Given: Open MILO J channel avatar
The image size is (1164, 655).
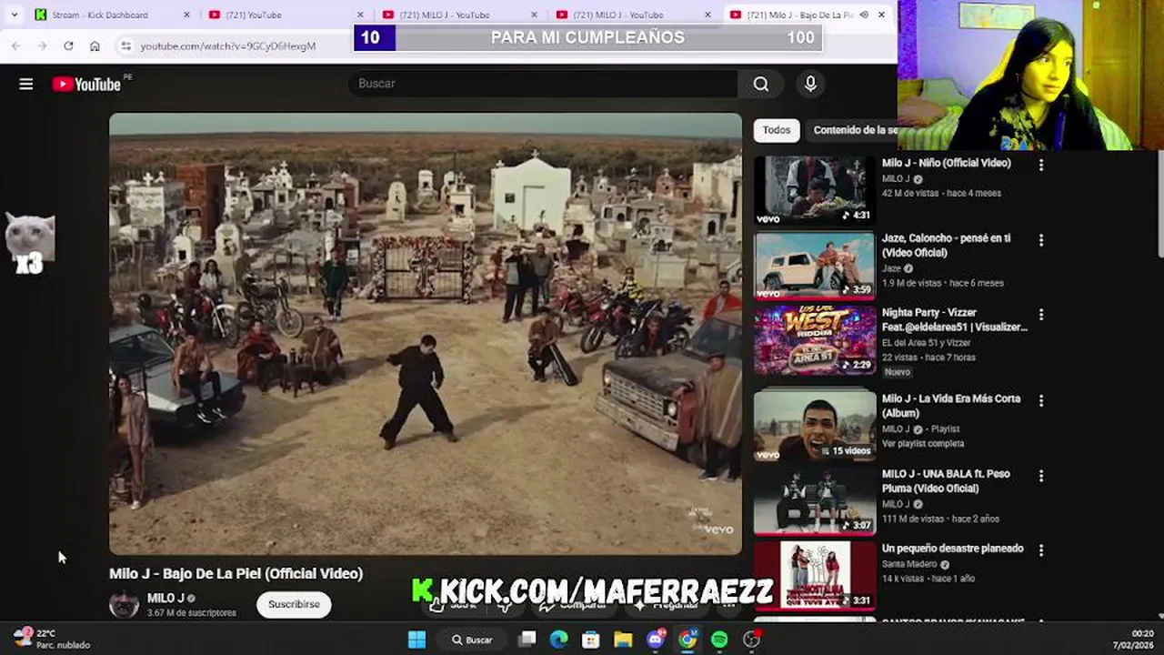Looking at the screenshot, I should tap(125, 604).
